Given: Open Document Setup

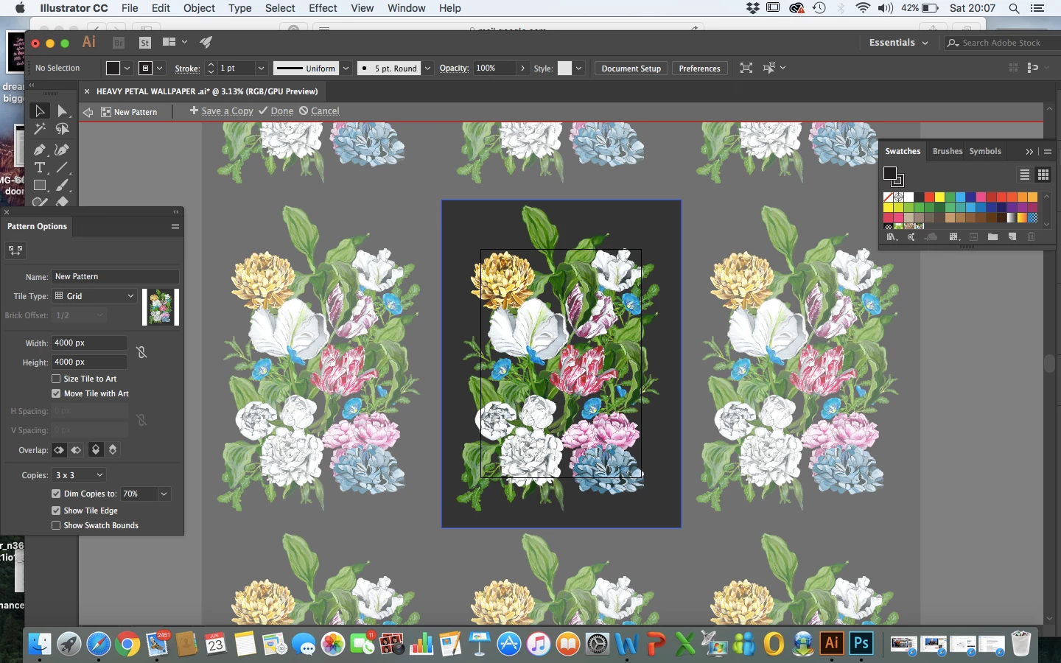Looking at the screenshot, I should point(631,69).
